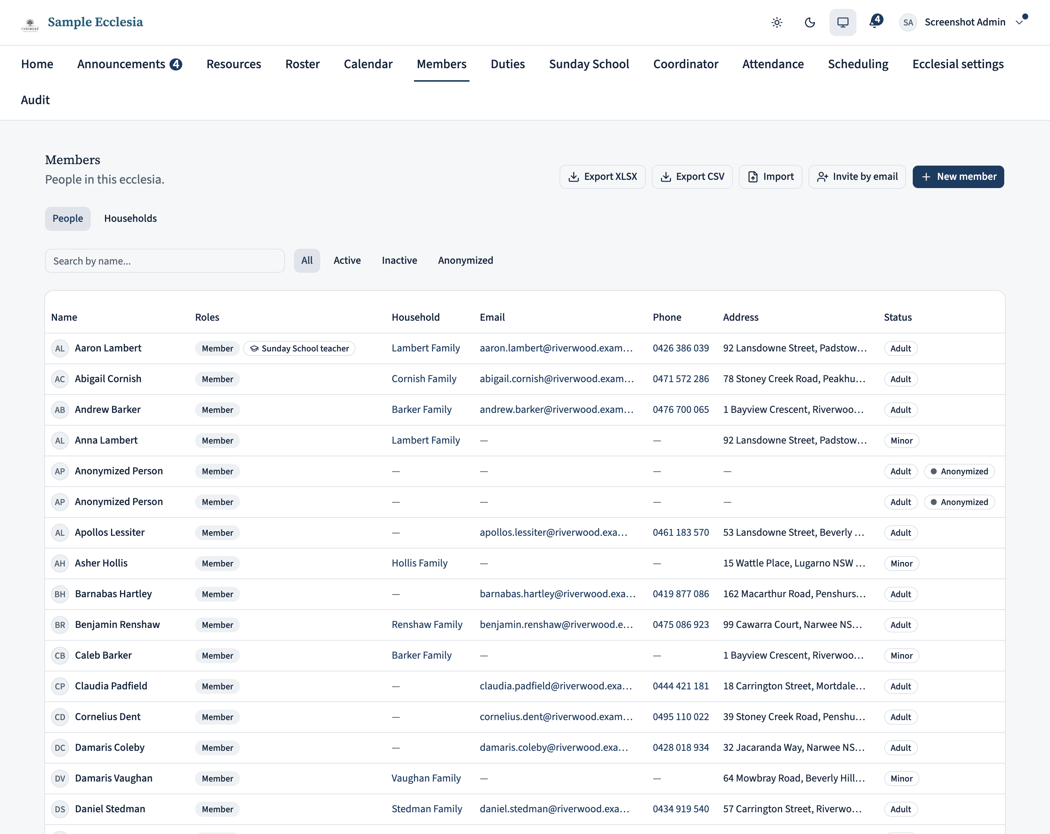
Task: Click Andrew Barker's AB avatar
Action: tap(60, 410)
